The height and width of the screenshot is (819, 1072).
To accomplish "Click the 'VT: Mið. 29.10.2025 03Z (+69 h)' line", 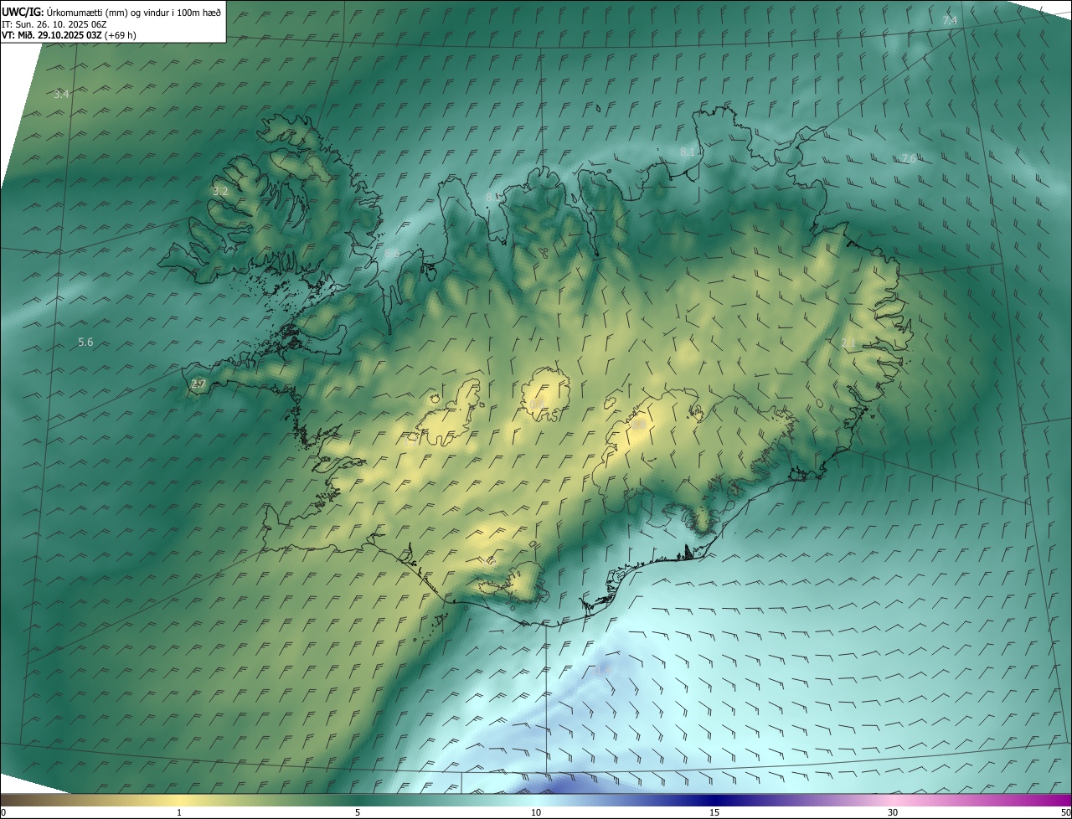I will (69, 35).
